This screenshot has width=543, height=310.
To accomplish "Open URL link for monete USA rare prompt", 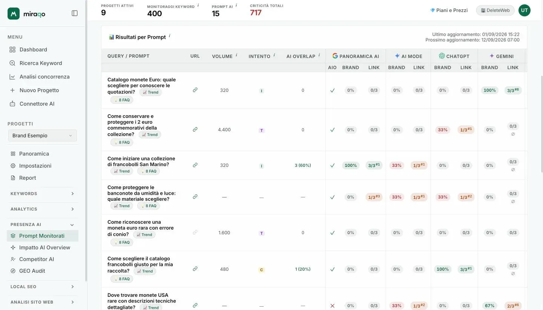I will tap(195, 305).
